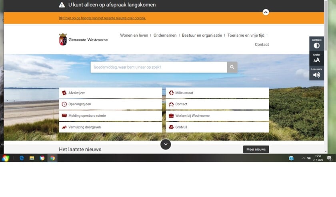Open the battery/power tray icon

point(309,158)
